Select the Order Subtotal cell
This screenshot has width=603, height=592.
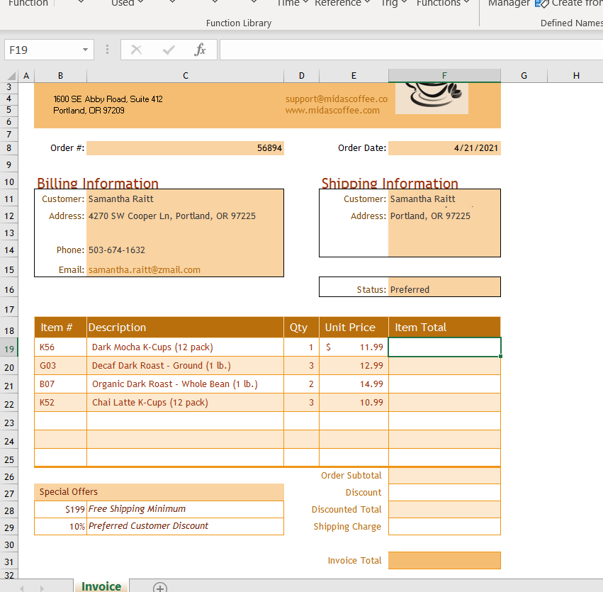pos(444,475)
